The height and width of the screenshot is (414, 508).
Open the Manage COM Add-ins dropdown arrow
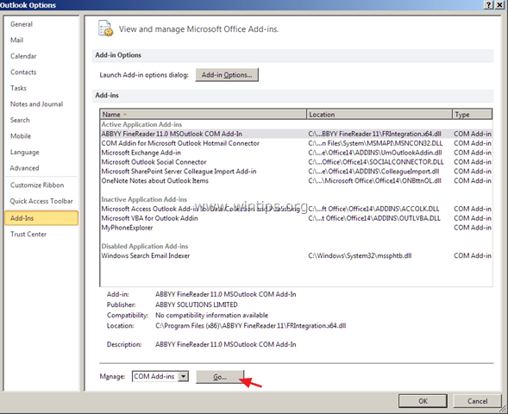[x=184, y=376]
